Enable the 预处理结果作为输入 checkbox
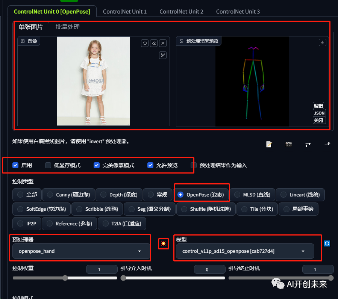 click(194, 165)
